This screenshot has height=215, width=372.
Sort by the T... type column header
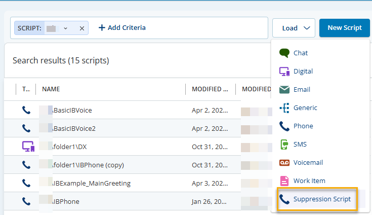[26, 89]
